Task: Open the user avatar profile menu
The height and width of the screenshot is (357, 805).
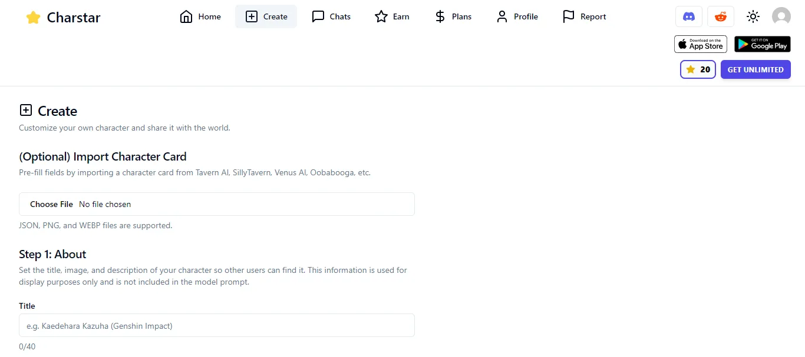Action: [x=781, y=16]
